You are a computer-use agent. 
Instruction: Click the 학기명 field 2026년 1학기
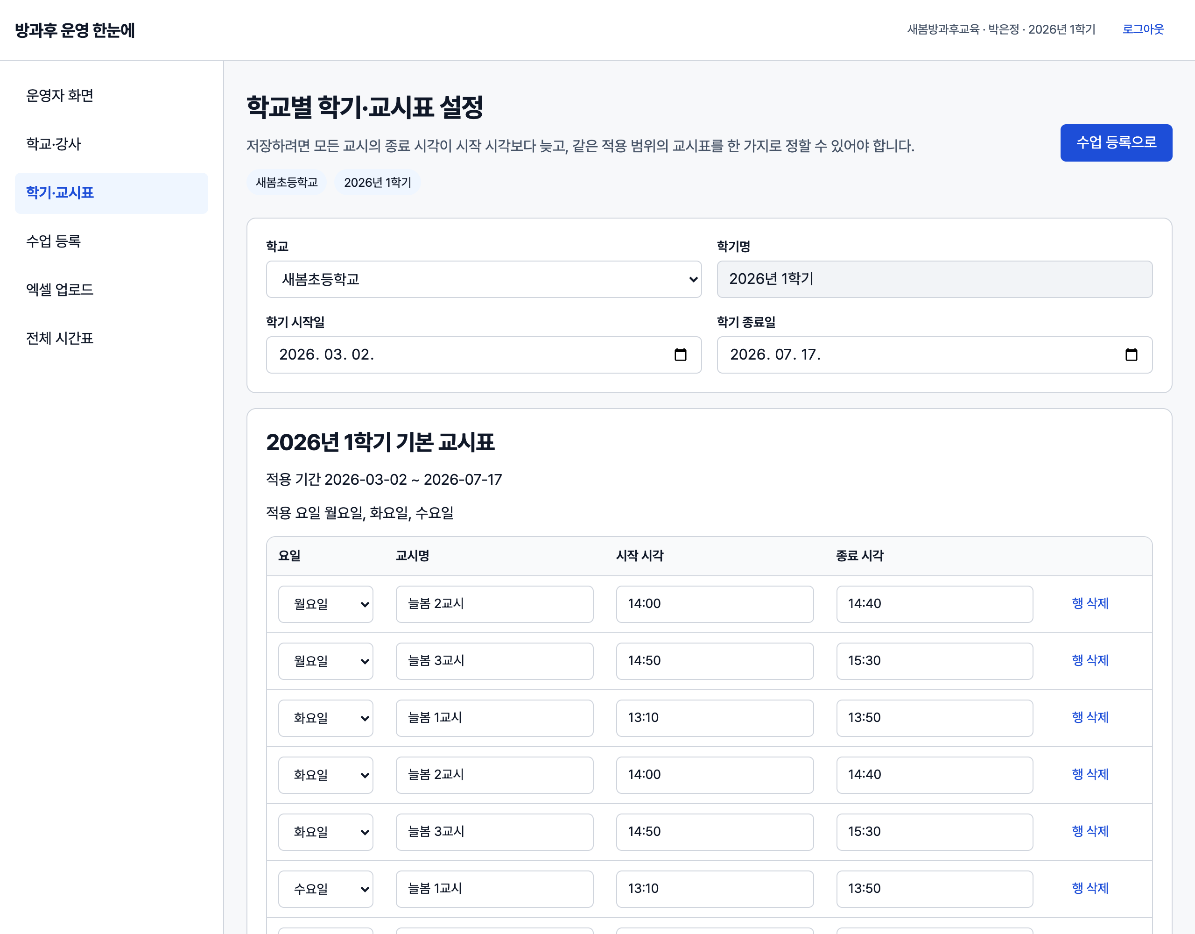[935, 279]
